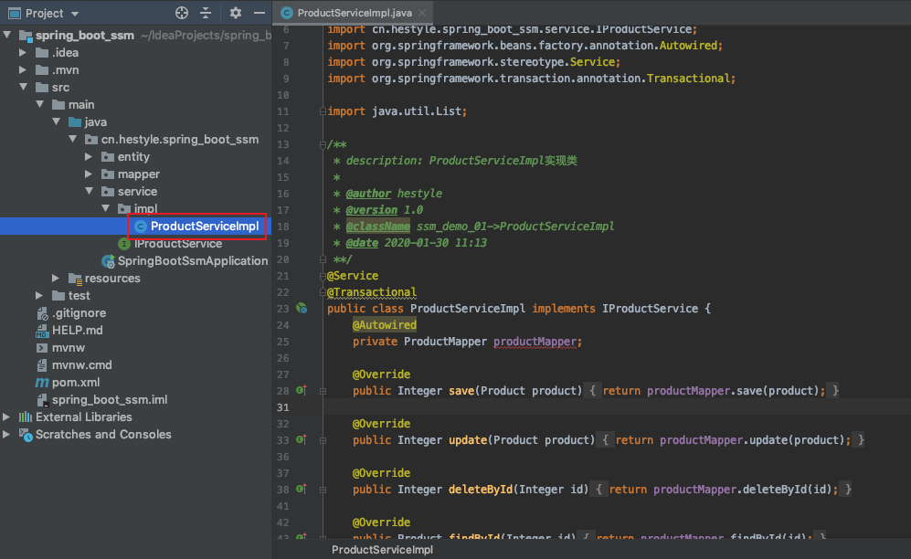
Task: Select the mvnw file
Action: pos(68,348)
